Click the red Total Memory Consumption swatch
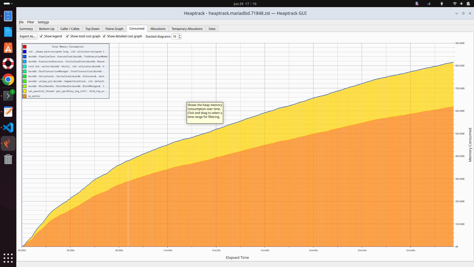Screen dimensions: 474x267 (x=25, y=47)
